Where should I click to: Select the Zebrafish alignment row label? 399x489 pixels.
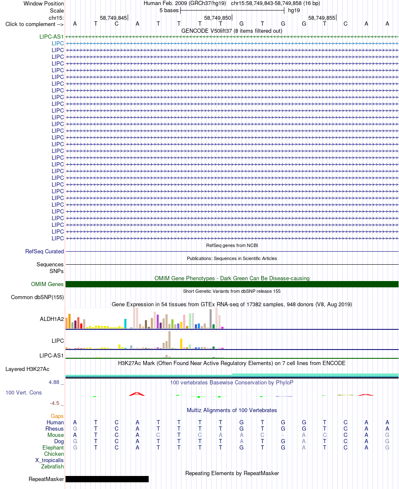pos(52,467)
